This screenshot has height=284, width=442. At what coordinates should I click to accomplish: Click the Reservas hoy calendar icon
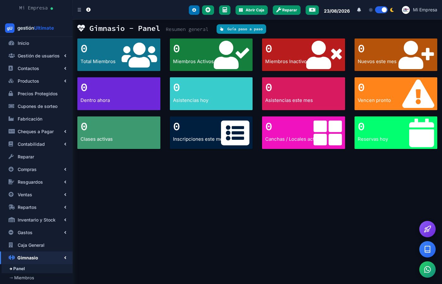[x=421, y=133]
